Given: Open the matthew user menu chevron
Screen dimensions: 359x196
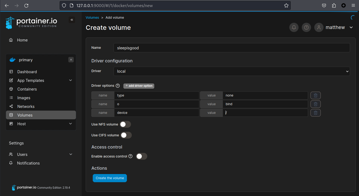Looking at the screenshot, I should click(x=351, y=27).
